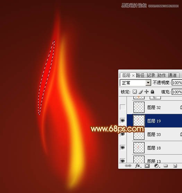182x193 pixels.
Task: Toggle visibility of 图层 33
Action: click(122, 134)
